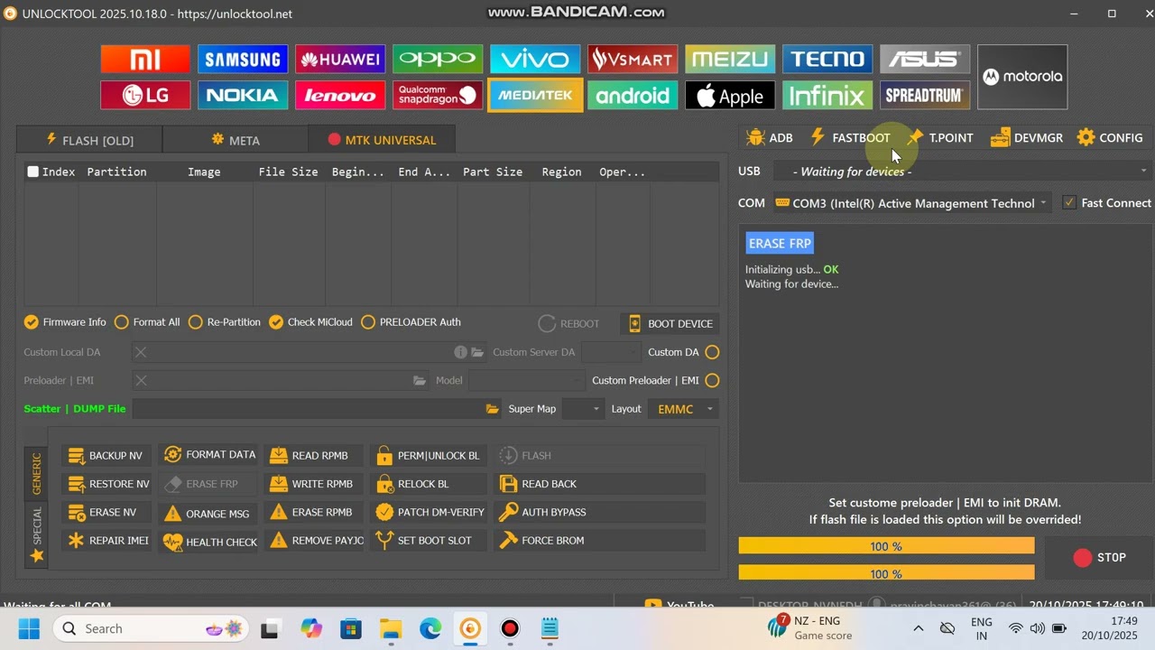Open the GENERIC side tab
The height and width of the screenshot is (650, 1155).
[x=36, y=472]
